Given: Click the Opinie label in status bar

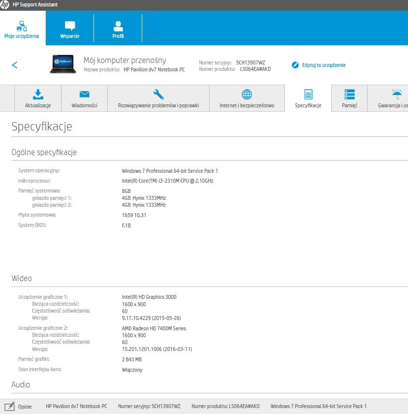Looking at the screenshot, I should pos(25,407).
